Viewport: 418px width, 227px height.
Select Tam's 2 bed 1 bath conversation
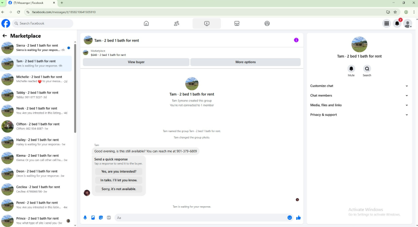click(36, 64)
